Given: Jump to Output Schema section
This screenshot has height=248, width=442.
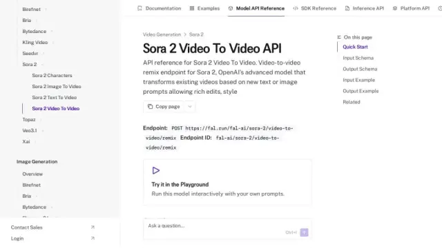Looking at the screenshot, I should (x=360, y=69).
